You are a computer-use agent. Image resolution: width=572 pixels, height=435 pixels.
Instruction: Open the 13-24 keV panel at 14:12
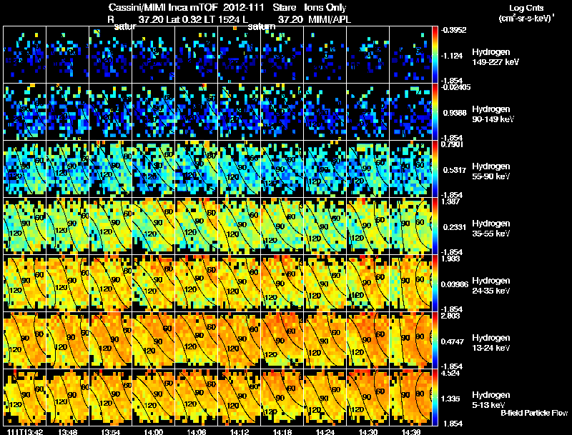[x=239, y=340]
